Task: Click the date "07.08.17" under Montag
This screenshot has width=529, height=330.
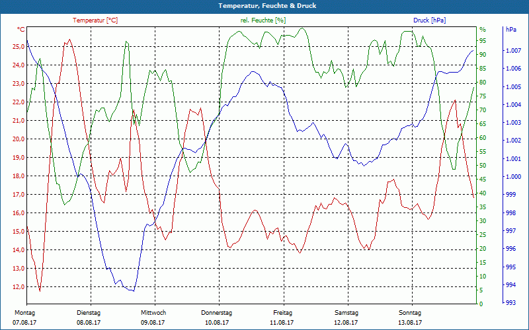Action: pyautogui.click(x=24, y=323)
